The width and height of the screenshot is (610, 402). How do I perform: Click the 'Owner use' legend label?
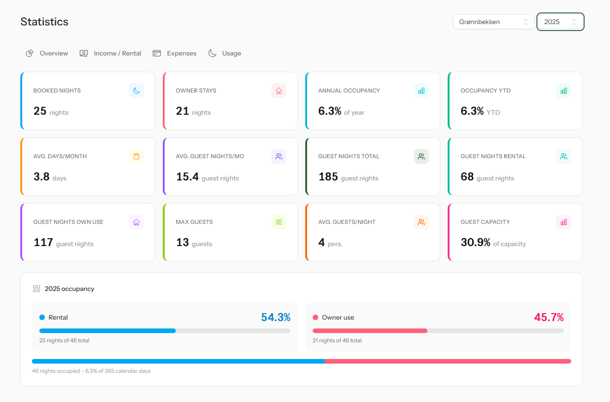338,317
